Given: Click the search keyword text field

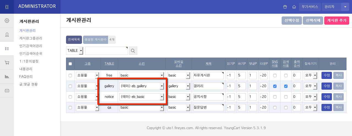Looking at the screenshot, I should (106, 51).
